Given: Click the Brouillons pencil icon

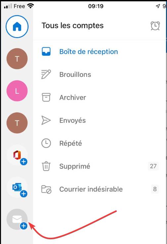Looking at the screenshot, I should [46, 74].
